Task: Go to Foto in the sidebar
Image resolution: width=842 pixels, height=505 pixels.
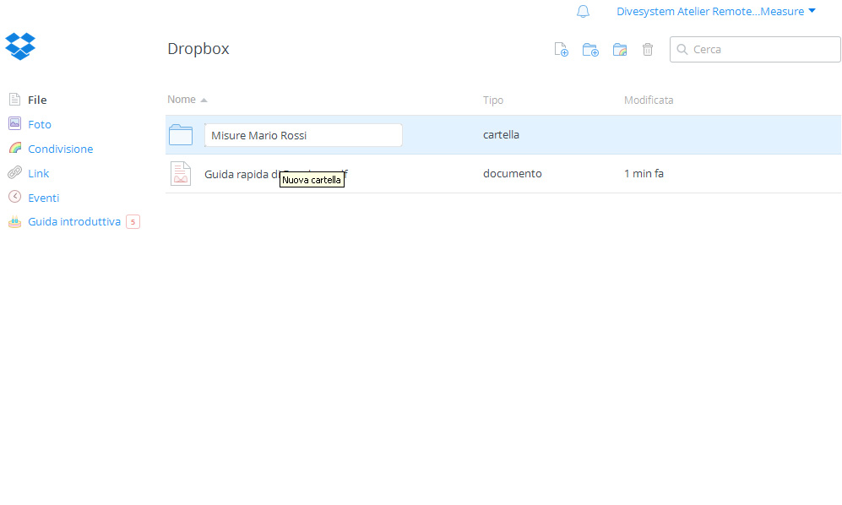Action: 39,124
